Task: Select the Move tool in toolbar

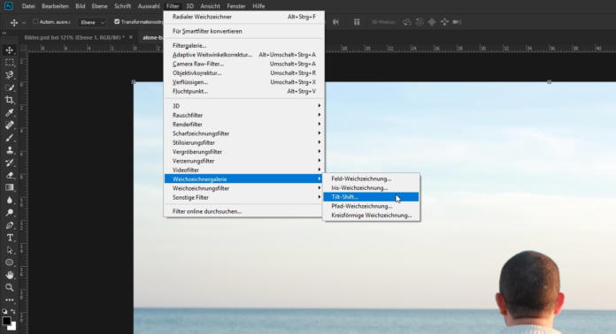Action: [10, 50]
